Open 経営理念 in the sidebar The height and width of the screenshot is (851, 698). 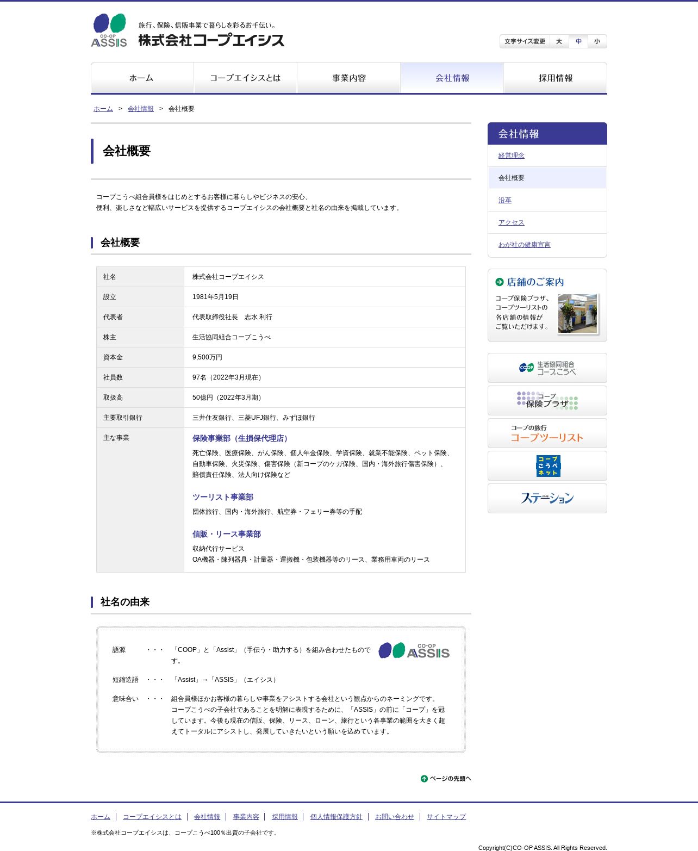[512, 156]
